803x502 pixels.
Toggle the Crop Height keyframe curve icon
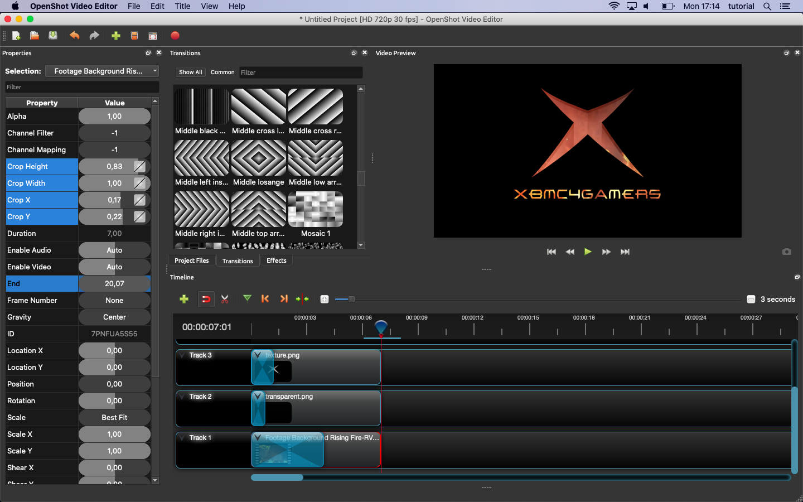point(139,167)
